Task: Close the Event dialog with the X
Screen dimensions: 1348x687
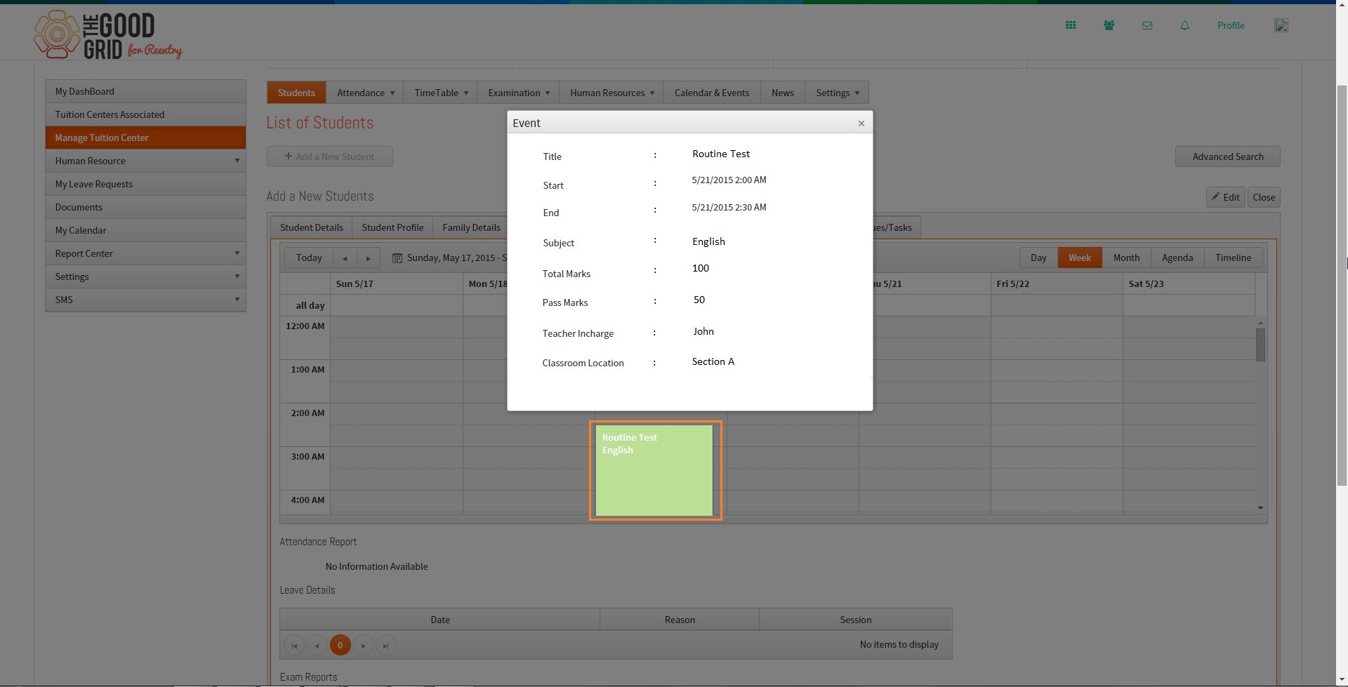Action: [x=861, y=123]
